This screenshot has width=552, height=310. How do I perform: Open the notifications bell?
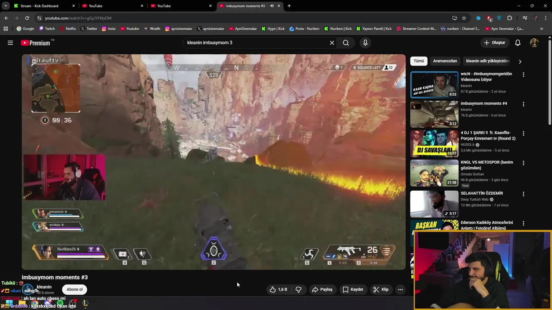pyautogui.click(x=518, y=43)
